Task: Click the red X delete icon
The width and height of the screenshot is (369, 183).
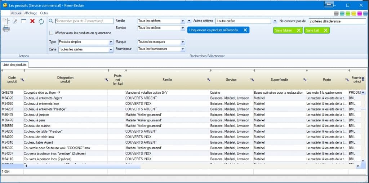Action: click(32, 21)
